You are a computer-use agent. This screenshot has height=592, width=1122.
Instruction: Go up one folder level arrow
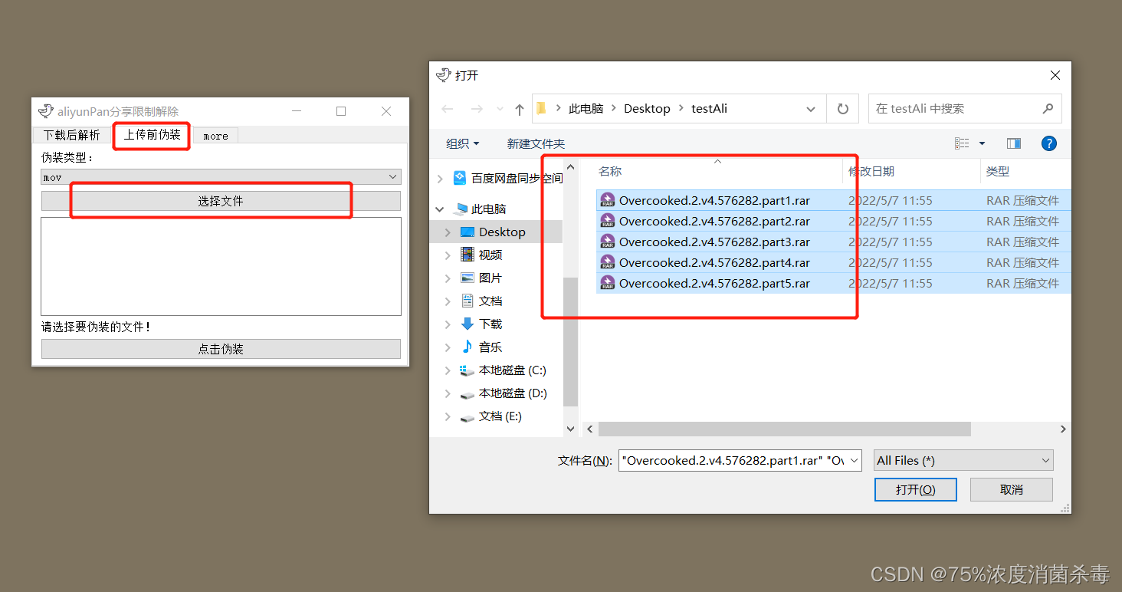tap(520, 109)
